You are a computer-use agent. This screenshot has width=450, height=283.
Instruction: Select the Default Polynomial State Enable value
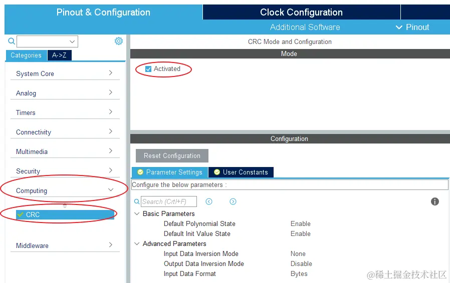(x=301, y=223)
